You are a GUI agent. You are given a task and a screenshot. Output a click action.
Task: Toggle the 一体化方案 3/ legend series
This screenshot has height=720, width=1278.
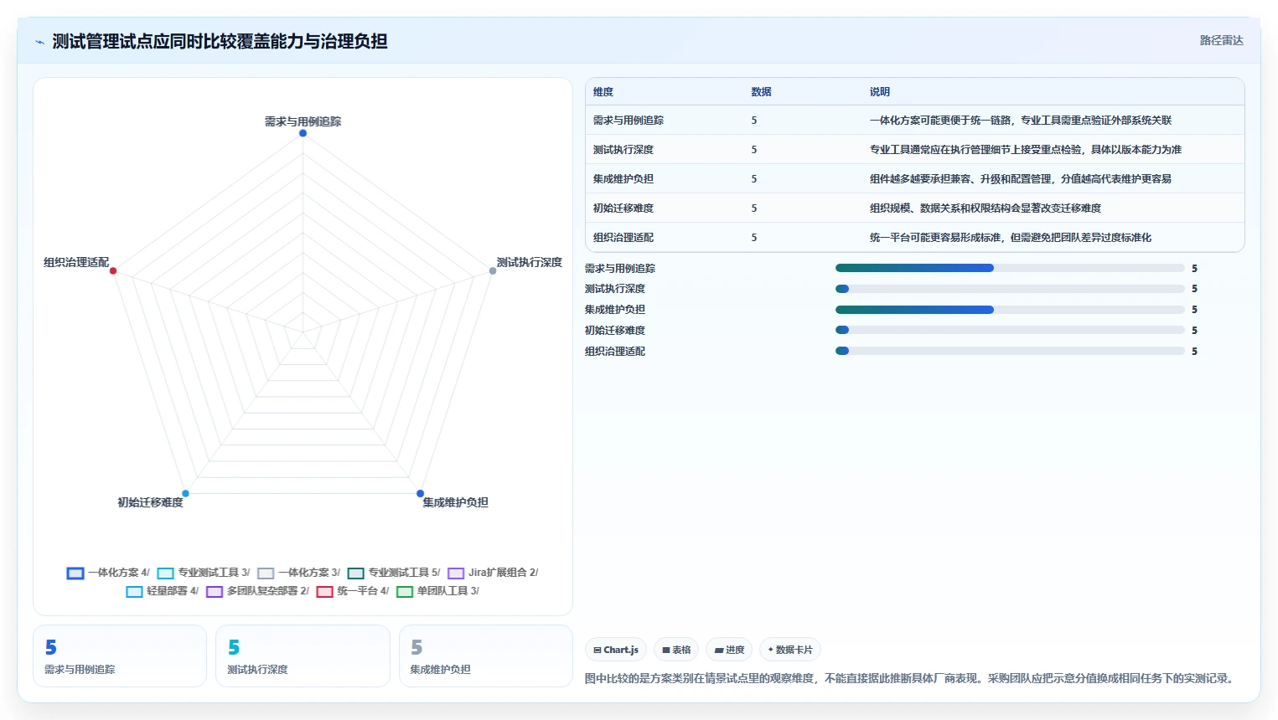(x=298, y=573)
